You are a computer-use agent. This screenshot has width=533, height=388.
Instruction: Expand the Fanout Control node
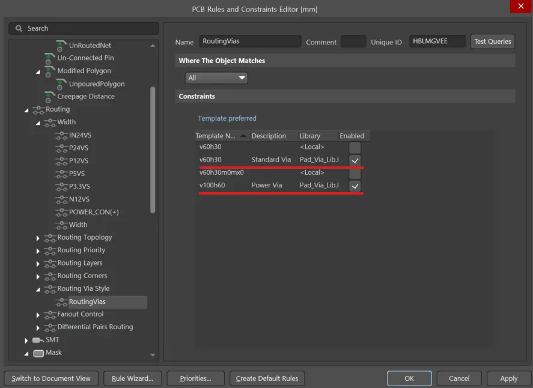(x=38, y=315)
